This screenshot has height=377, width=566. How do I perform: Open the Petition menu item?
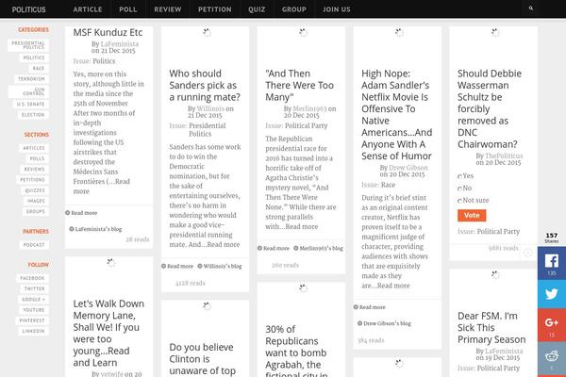point(215,9)
